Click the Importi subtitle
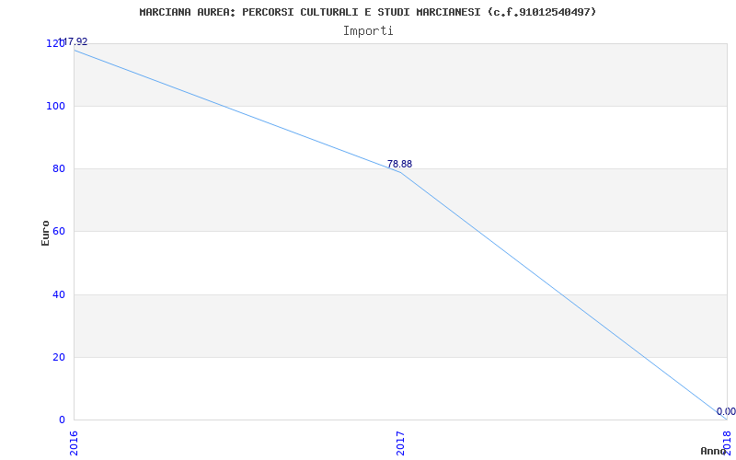The image size is (736, 460). click(367, 31)
